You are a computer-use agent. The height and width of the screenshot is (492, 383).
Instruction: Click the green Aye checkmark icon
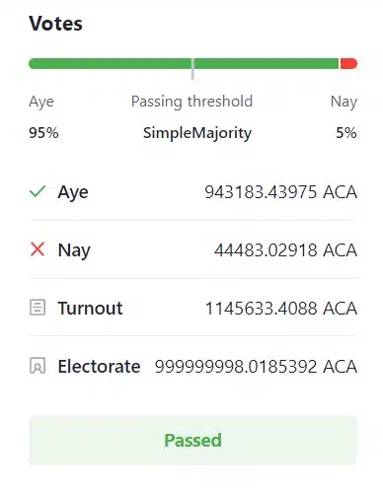pyautogui.click(x=38, y=191)
